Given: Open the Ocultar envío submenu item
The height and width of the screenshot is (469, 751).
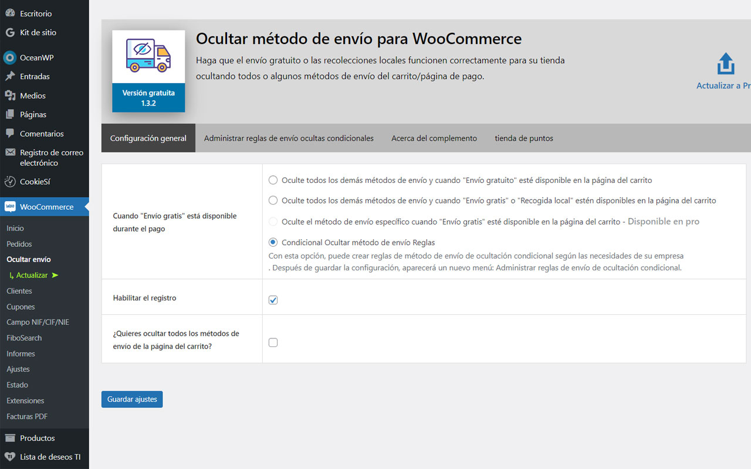Looking at the screenshot, I should click(x=29, y=259).
